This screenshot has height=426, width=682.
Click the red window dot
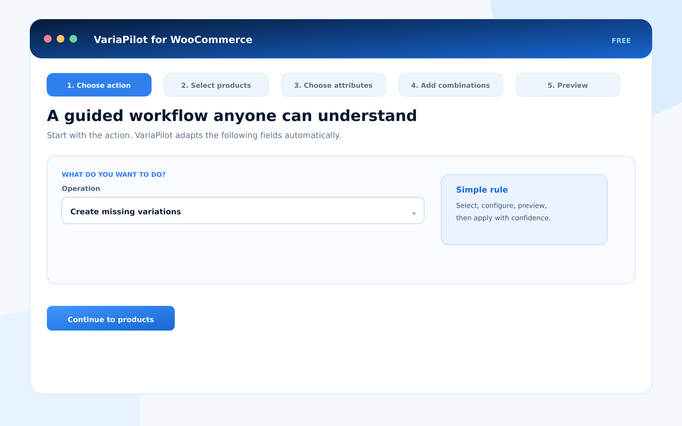[x=48, y=39]
